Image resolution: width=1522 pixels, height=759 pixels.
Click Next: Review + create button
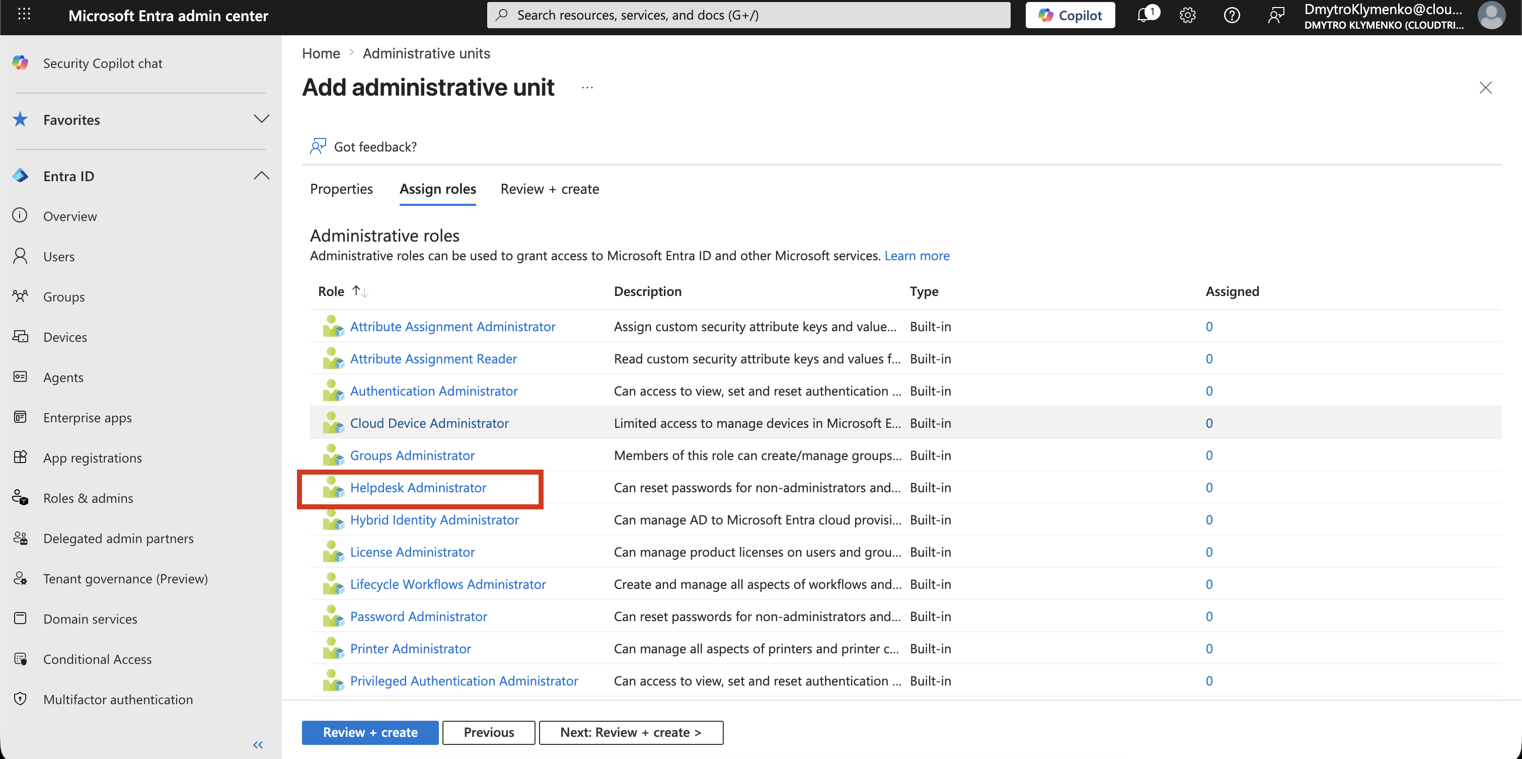(x=631, y=732)
